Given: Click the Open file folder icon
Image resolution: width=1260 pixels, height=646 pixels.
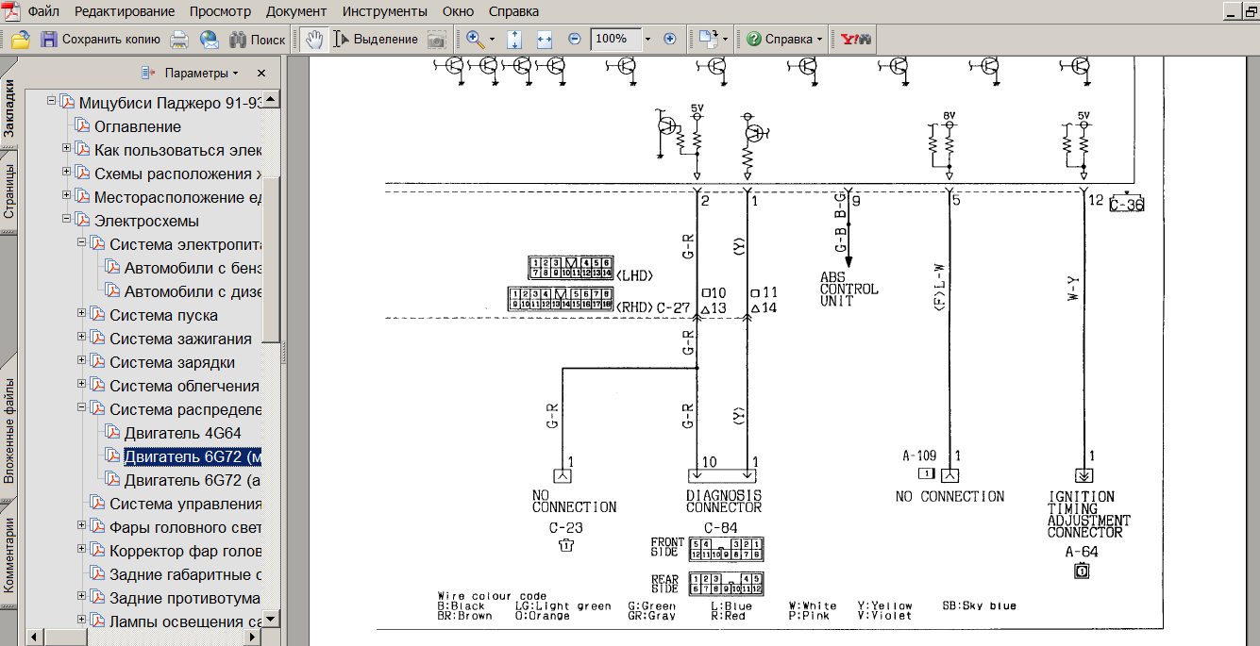Looking at the screenshot, I should click(x=21, y=40).
